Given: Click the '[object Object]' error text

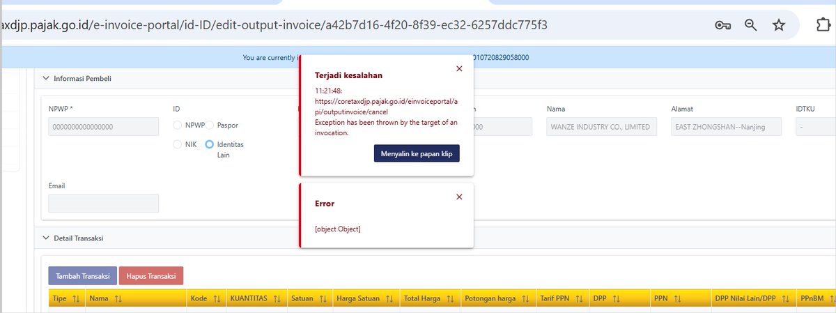Looking at the screenshot, I should [x=338, y=229].
